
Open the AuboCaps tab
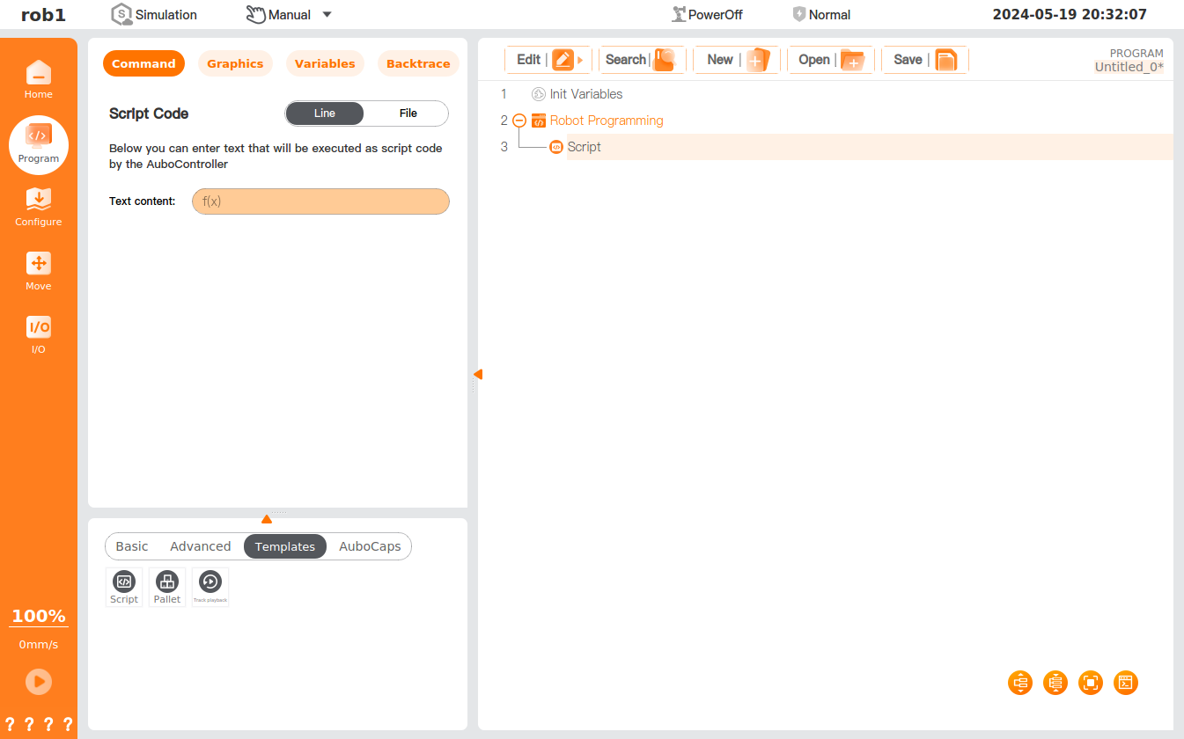(370, 546)
